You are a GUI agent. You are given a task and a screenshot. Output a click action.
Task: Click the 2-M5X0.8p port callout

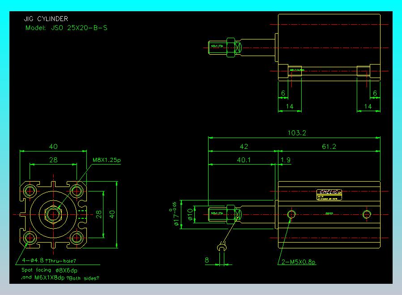[299, 262]
